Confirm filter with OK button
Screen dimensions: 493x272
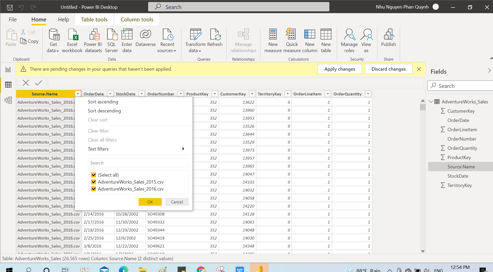click(x=150, y=202)
